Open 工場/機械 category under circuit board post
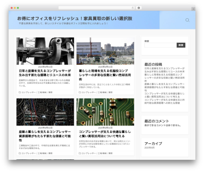The height and width of the screenshot is (172, 204). pyautogui.click(x=102, y=153)
